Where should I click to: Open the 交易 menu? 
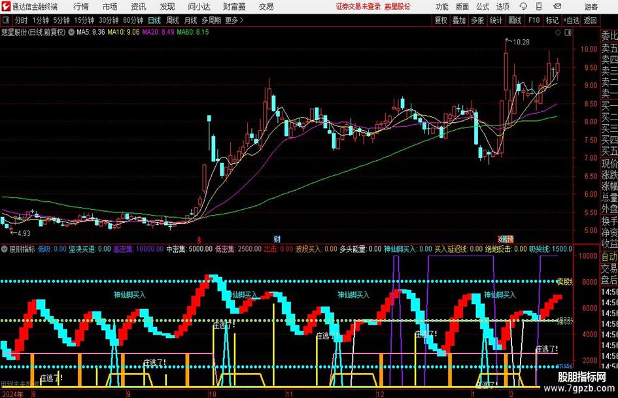266,7
